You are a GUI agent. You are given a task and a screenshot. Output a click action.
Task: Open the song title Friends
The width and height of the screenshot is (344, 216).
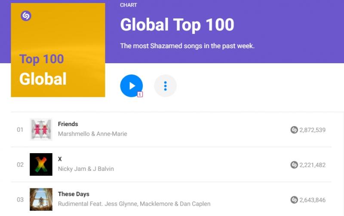[x=68, y=124]
